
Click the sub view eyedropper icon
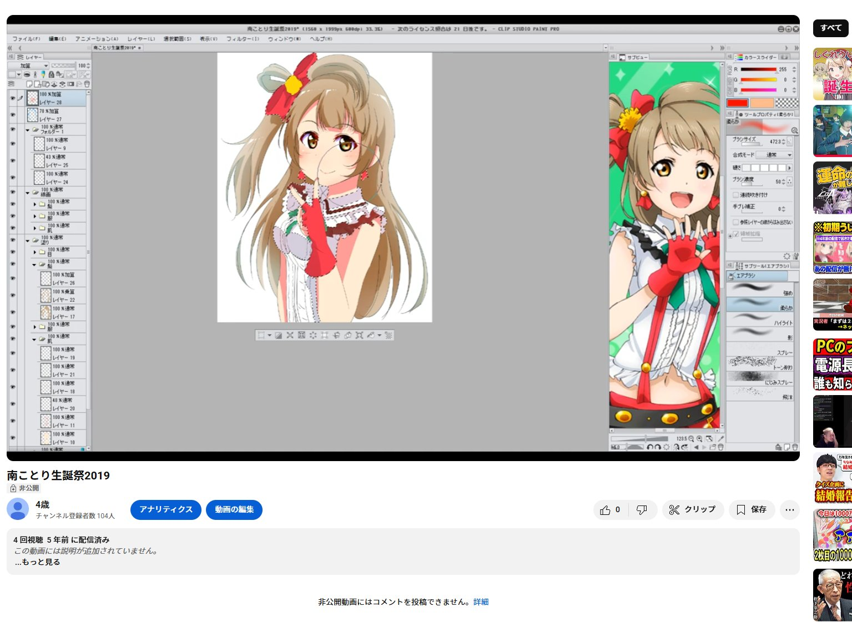pos(721,438)
